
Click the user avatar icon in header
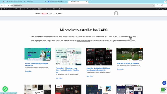point(116,13)
